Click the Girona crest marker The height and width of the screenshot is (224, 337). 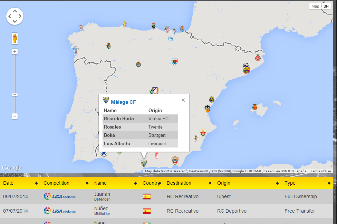tap(257, 58)
